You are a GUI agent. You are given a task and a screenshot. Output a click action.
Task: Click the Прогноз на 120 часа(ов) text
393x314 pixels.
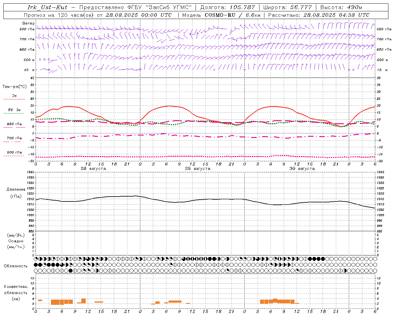(59, 15)
